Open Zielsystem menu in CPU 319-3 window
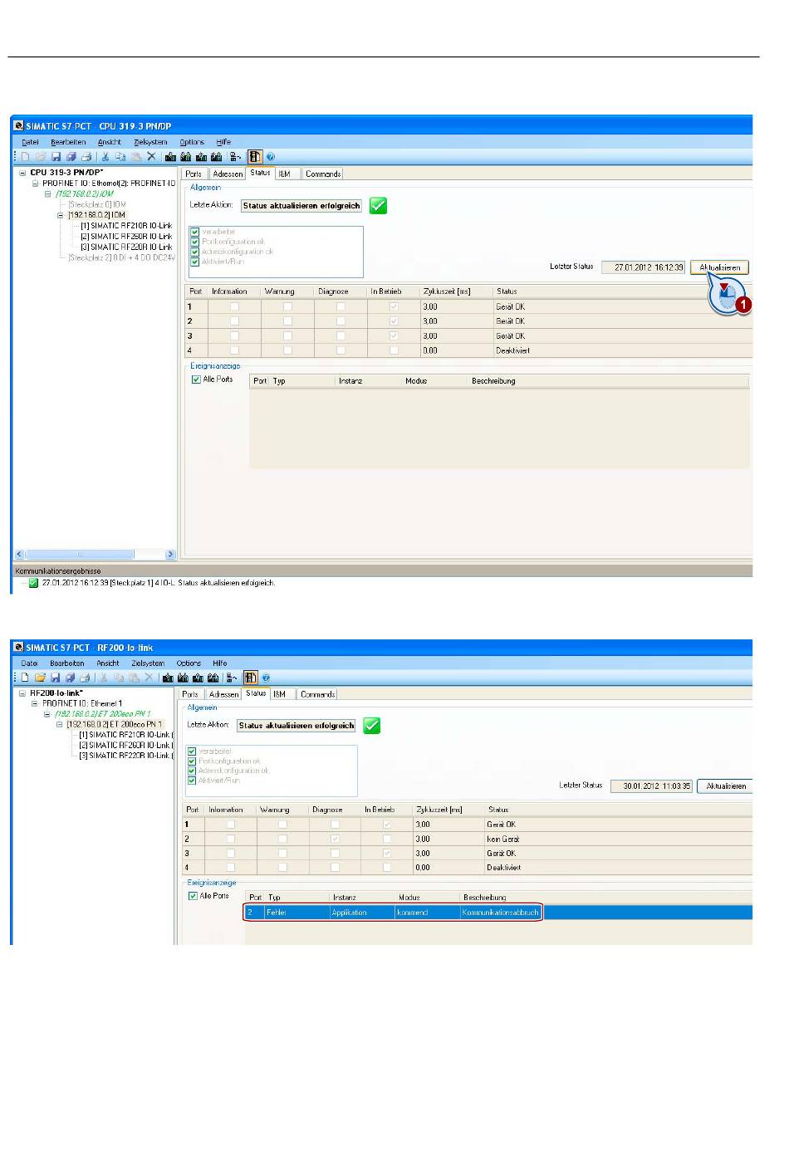 tap(150, 142)
